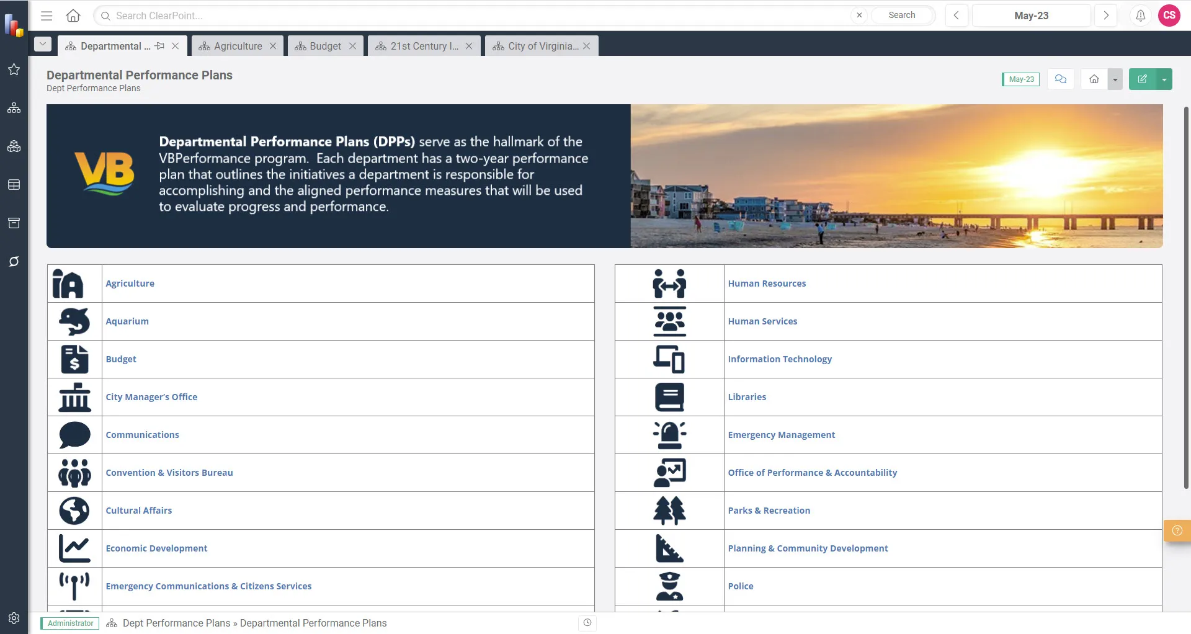Go to the home page icon
The width and height of the screenshot is (1191, 634).
click(x=73, y=16)
